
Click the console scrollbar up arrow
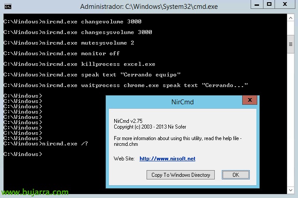click(x=291, y=19)
